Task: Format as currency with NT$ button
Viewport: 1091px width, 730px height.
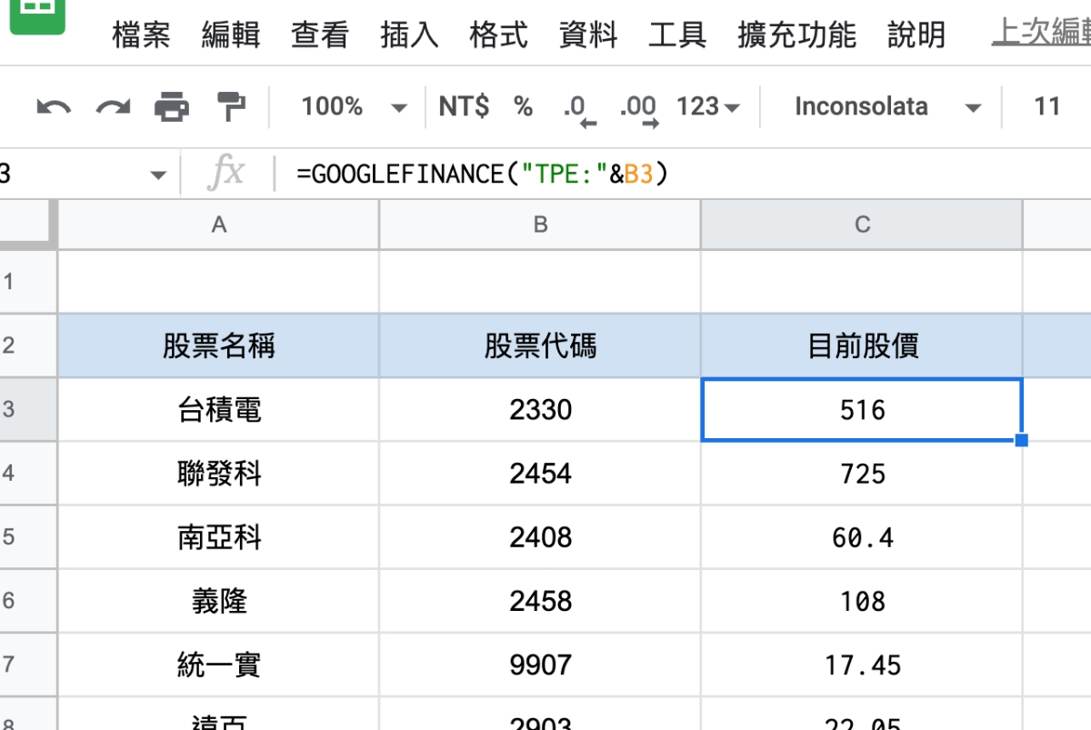Action: [x=463, y=107]
